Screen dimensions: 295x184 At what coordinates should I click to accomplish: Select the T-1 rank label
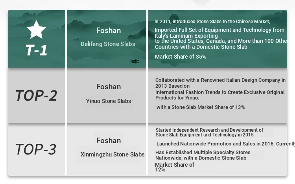[37, 50]
